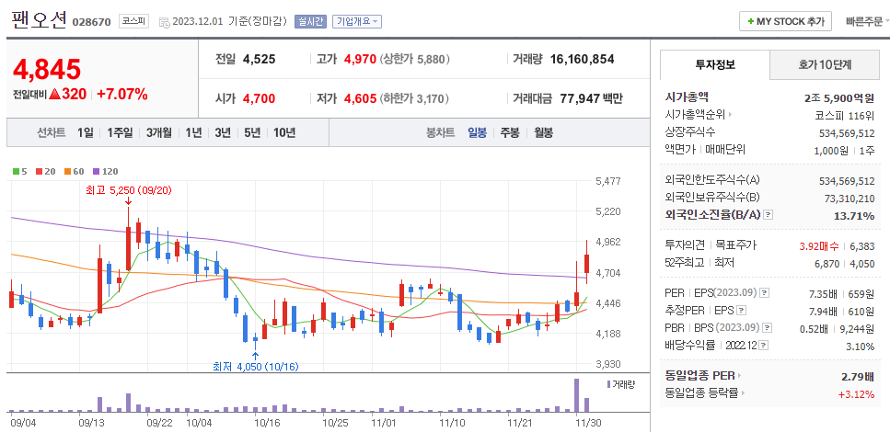Click the calendar icon before 2023.12.01
The width and height of the screenshot is (890, 432).
[x=164, y=22]
